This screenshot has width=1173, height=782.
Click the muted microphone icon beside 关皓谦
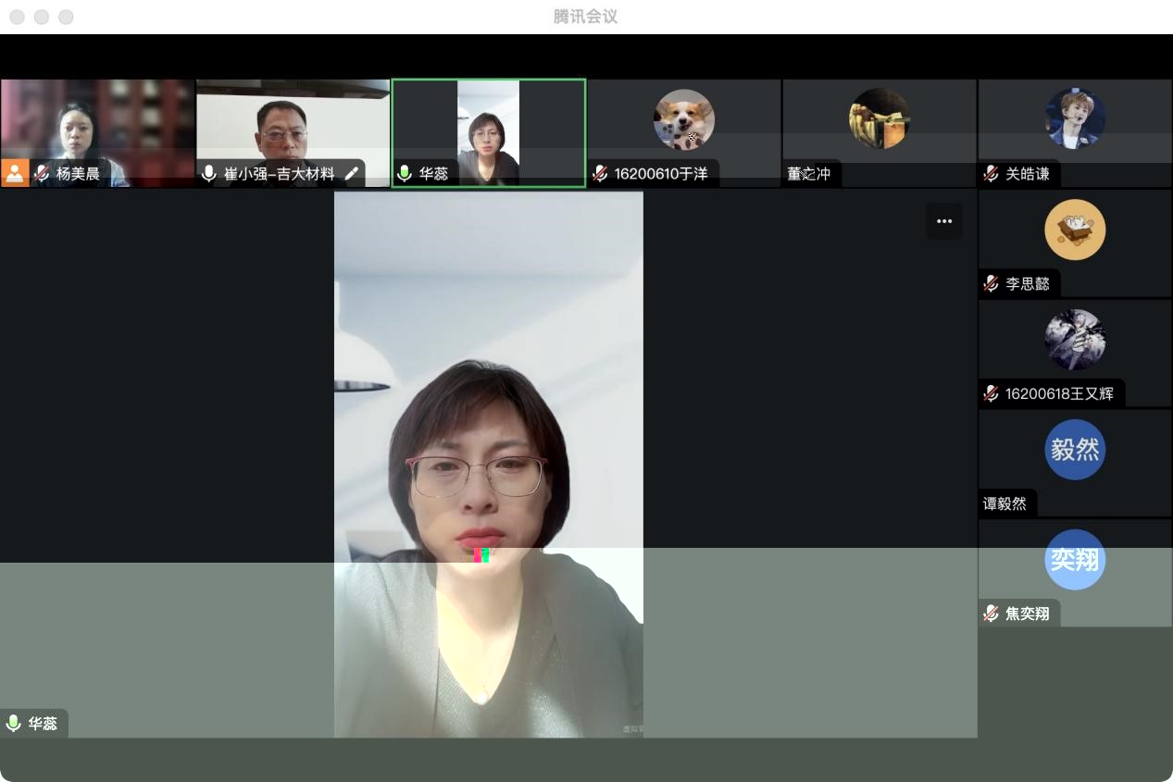click(992, 173)
